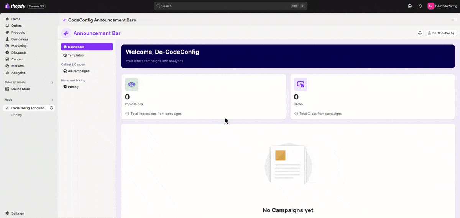
Task: Click the Online Store shop icon
Action: (7, 89)
